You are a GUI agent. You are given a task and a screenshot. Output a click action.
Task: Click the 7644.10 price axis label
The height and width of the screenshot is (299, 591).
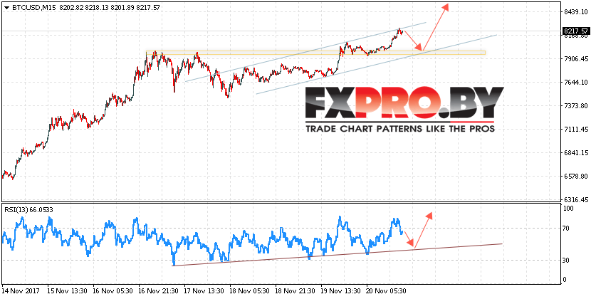576,82
